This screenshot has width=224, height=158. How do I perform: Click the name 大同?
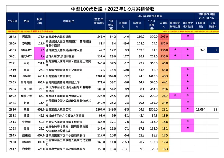coord(26,63)
